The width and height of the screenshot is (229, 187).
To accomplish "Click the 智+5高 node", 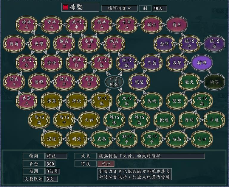I will (x=39, y=120).
